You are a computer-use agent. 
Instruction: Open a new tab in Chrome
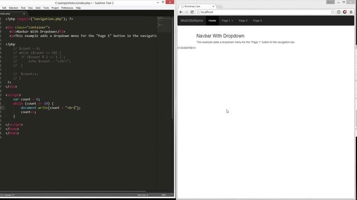(220, 7)
